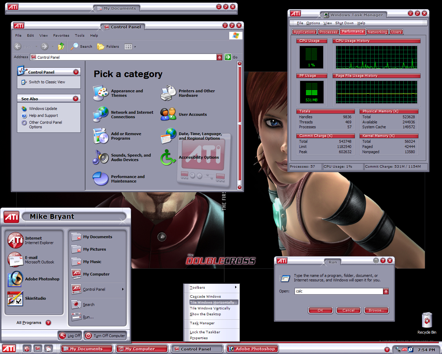Image resolution: width=442 pixels, height=354 pixels.
Task: Click the Forward arrow in Control Panel toolbar
Action: click(x=45, y=46)
